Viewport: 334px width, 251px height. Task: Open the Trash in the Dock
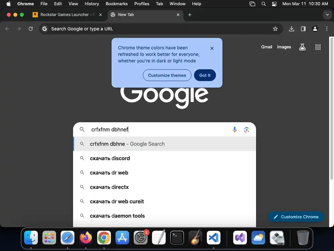point(303,238)
